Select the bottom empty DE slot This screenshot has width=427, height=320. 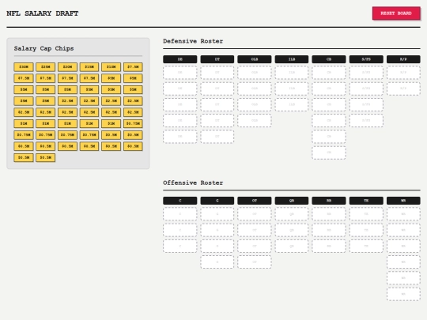pyautogui.click(x=180, y=137)
